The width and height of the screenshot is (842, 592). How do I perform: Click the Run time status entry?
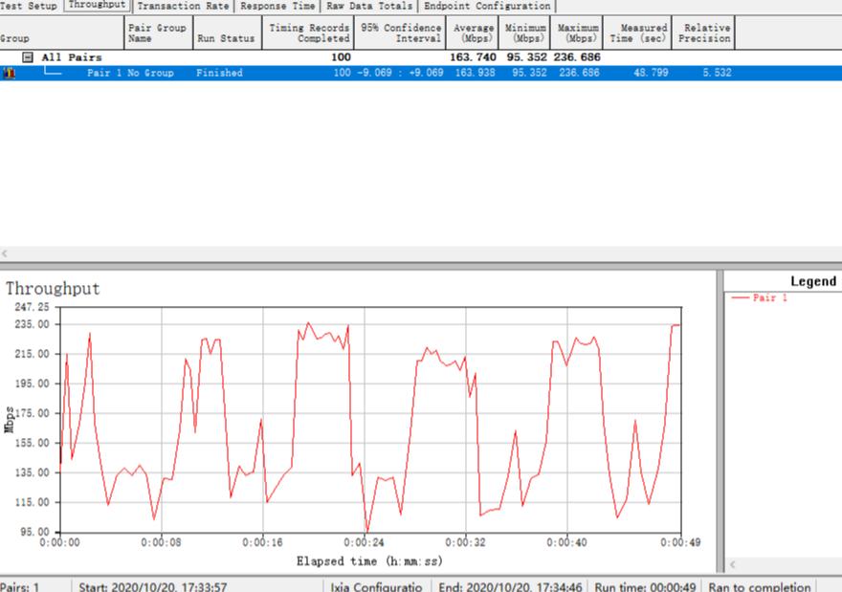click(645, 586)
